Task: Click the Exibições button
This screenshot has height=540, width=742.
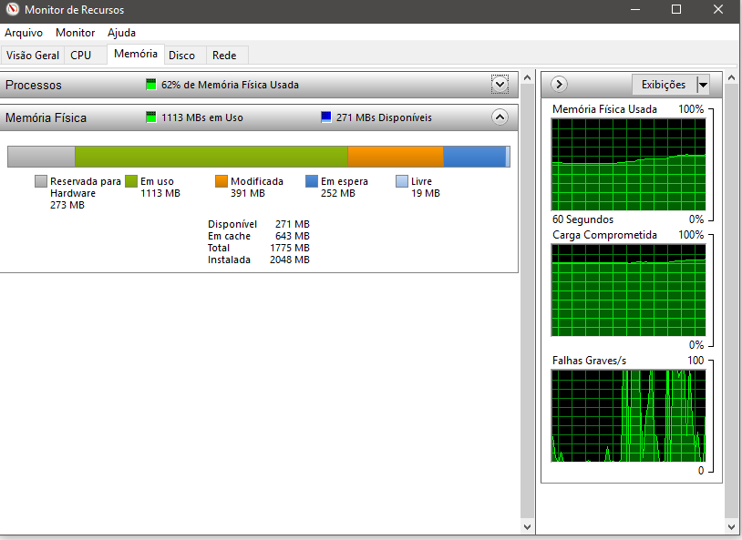Action: coord(664,85)
